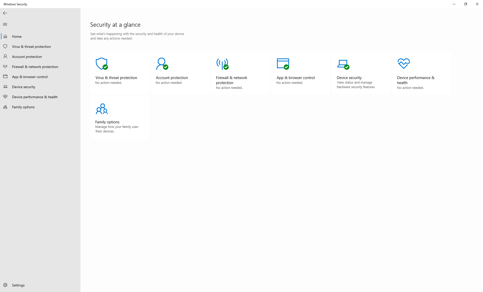The width and height of the screenshot is (483, 292).
Task: Click the Family options tile title text
Action: coord(107,122)
